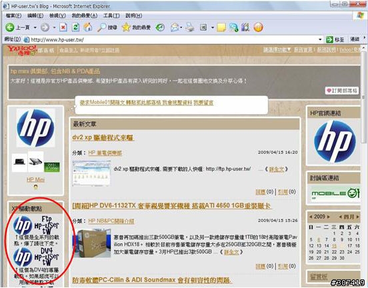Click the HP logo under HP官網連結
Image resolution: width=368 pixels, height=288 pixels.
(x=335, y=141)
